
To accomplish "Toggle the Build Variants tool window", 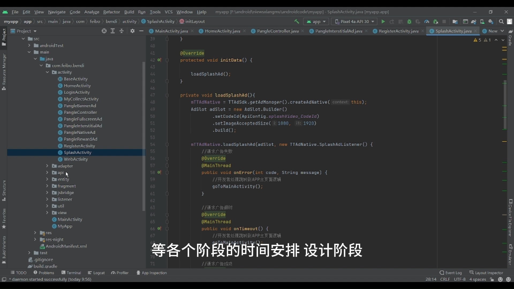I will (4, 250).
